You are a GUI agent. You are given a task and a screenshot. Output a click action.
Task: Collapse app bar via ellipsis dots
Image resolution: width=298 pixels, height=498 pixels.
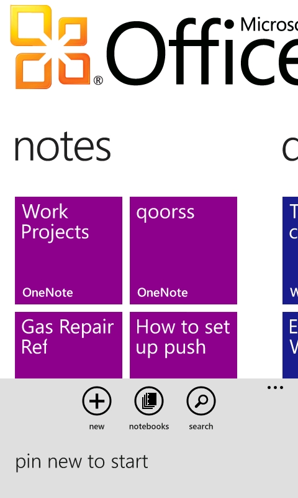(x=275, y=387)
